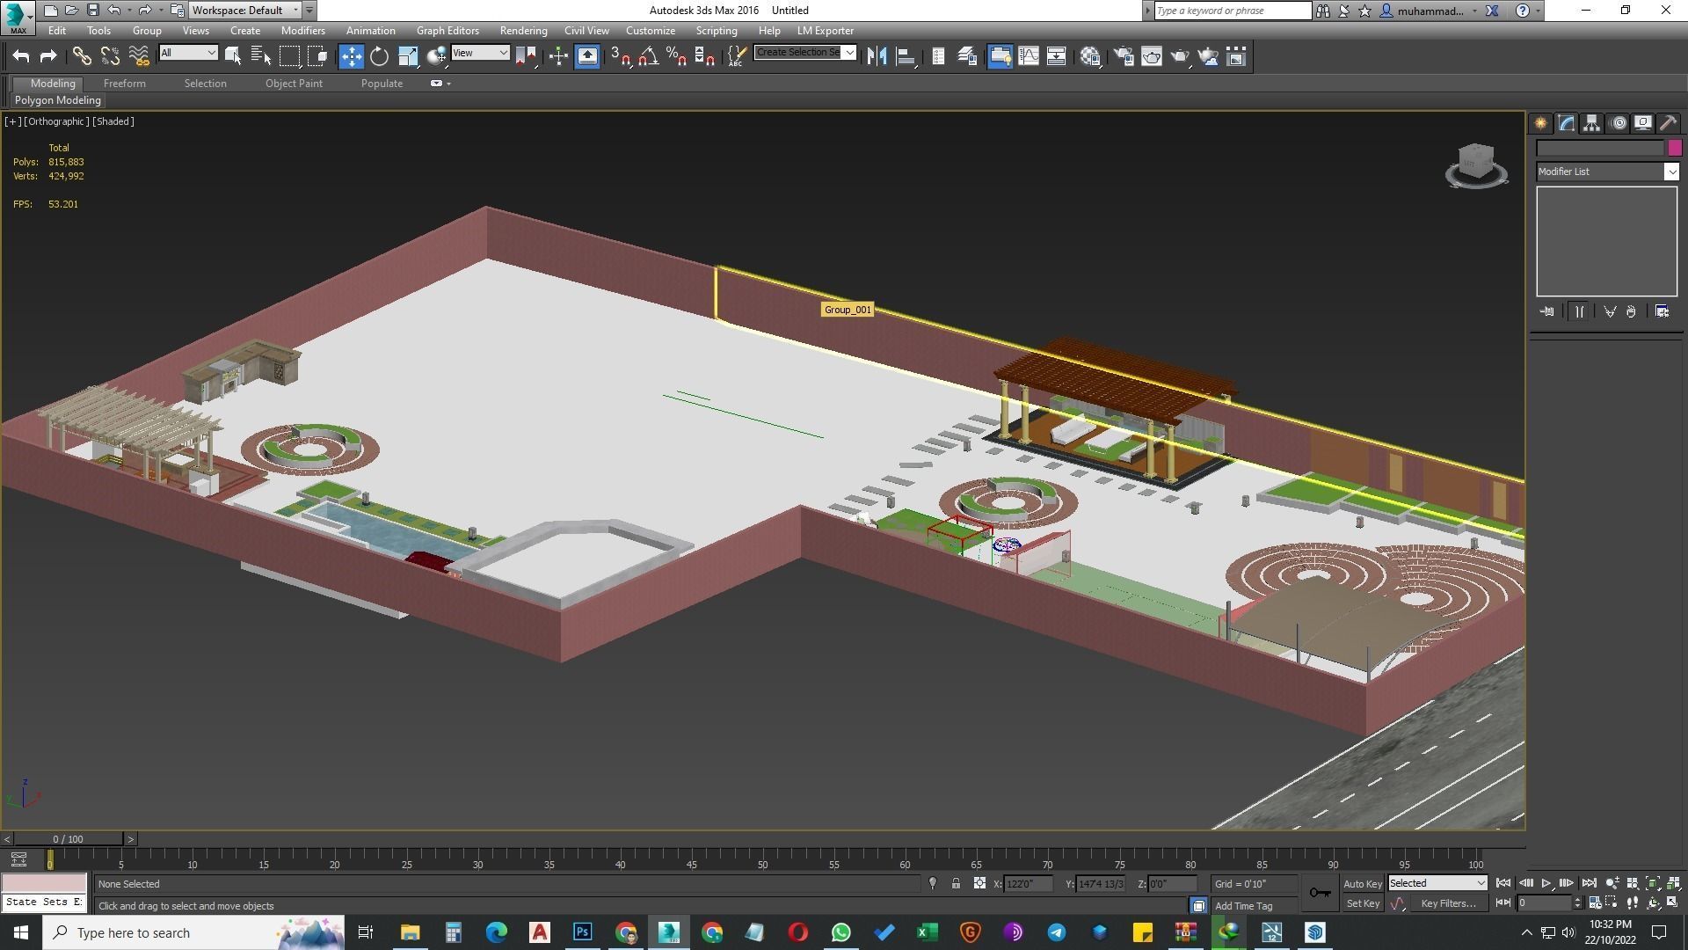The image size is (1688, 950).
Task: Open the selection filter All dropdown
Action: pos(187,54)
